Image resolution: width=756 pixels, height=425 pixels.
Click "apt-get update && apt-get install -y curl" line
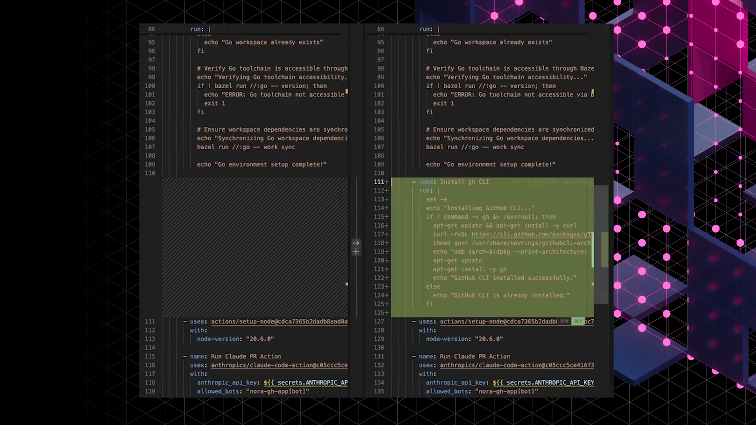(505, 225)
